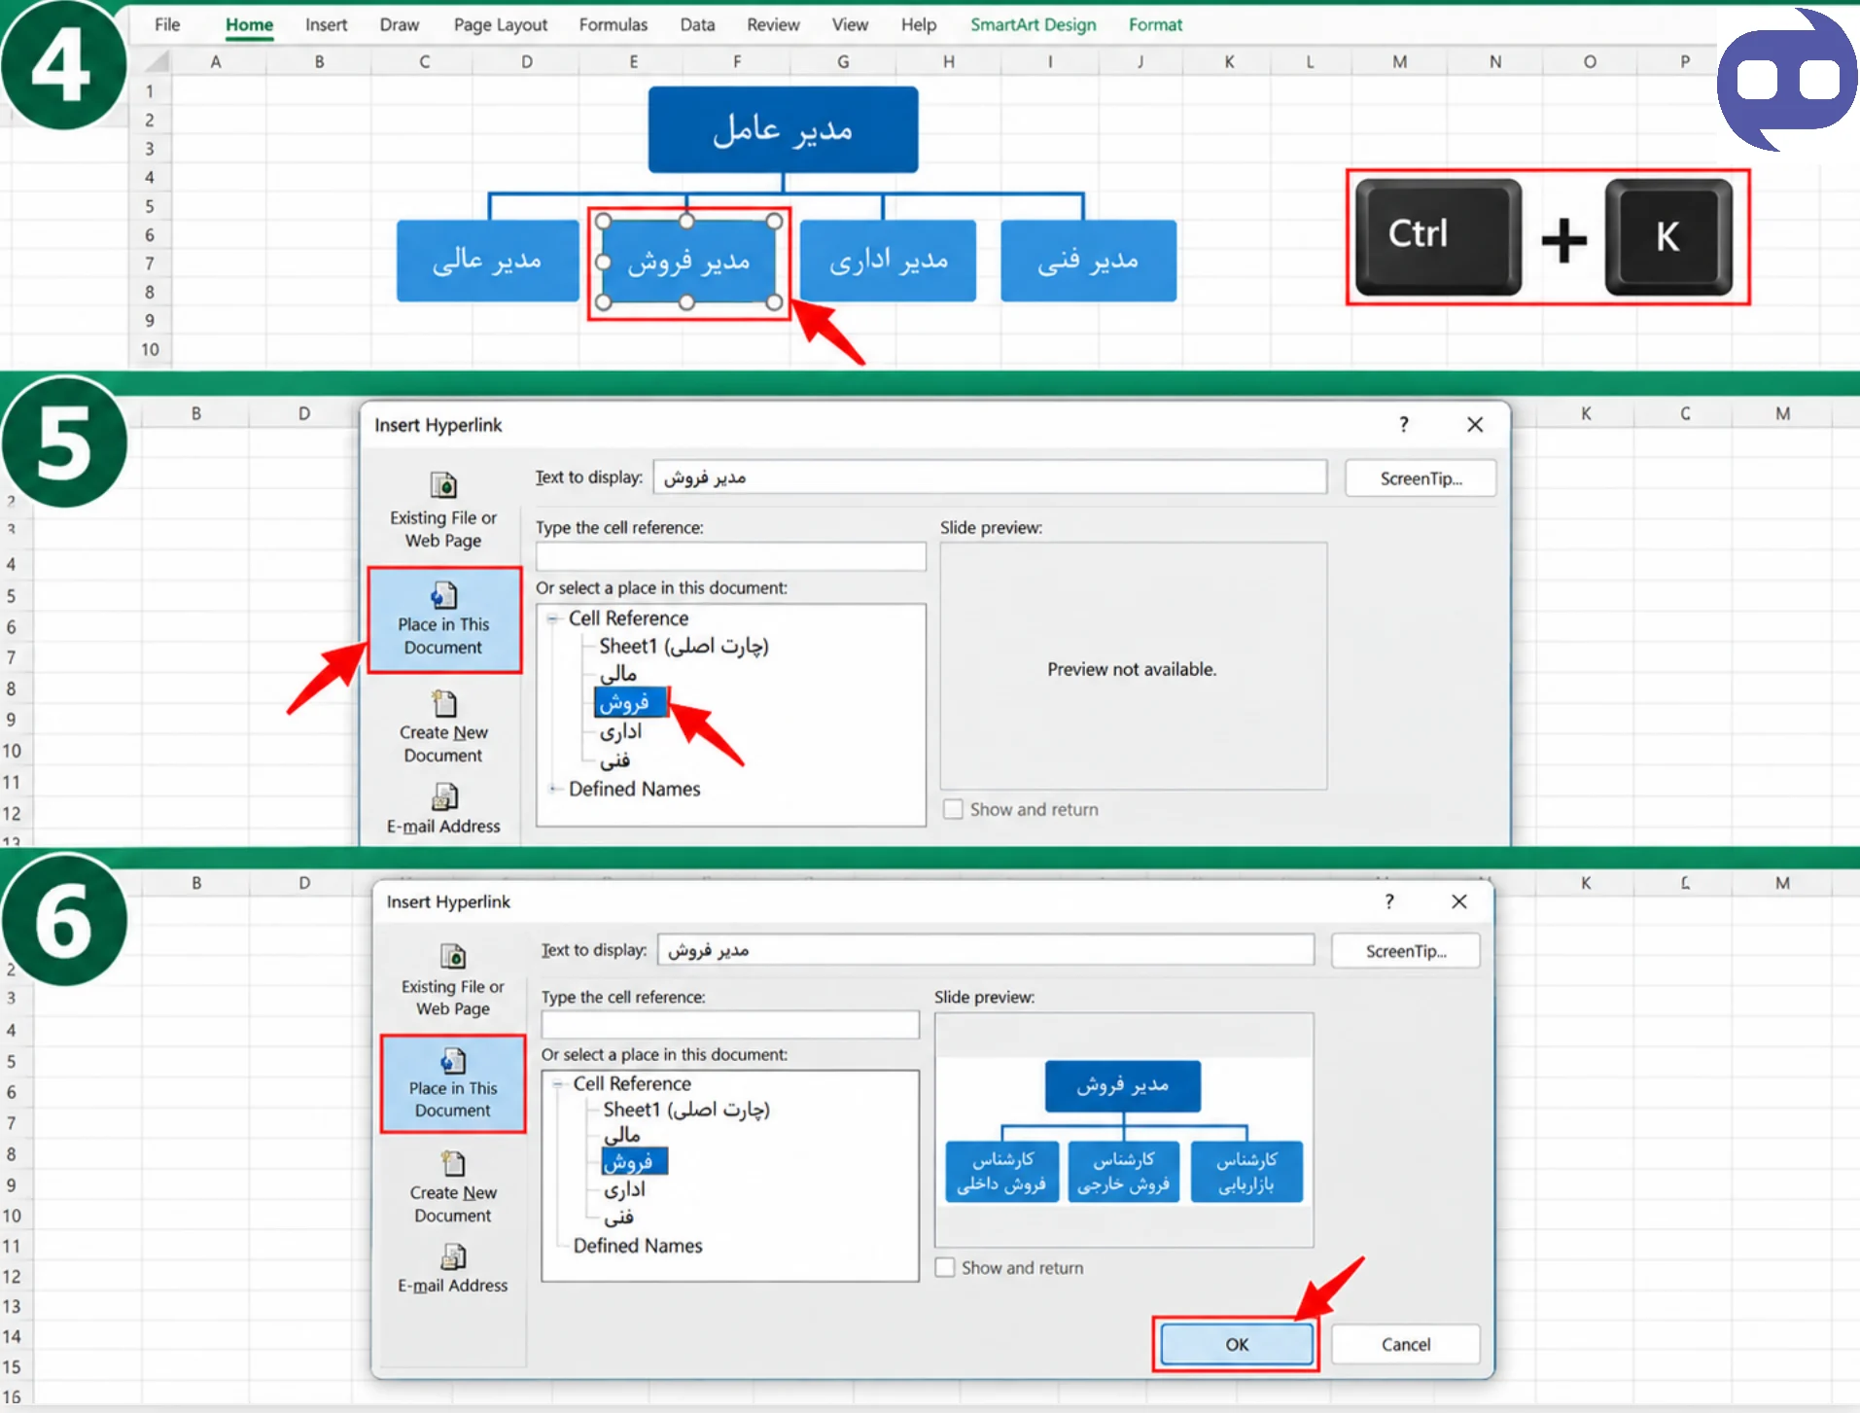Click Existing File or Web Page icon in step 6 dialog
Image resolution: width=1860 pixels, height=1413 pixels.
click(453, 956)
